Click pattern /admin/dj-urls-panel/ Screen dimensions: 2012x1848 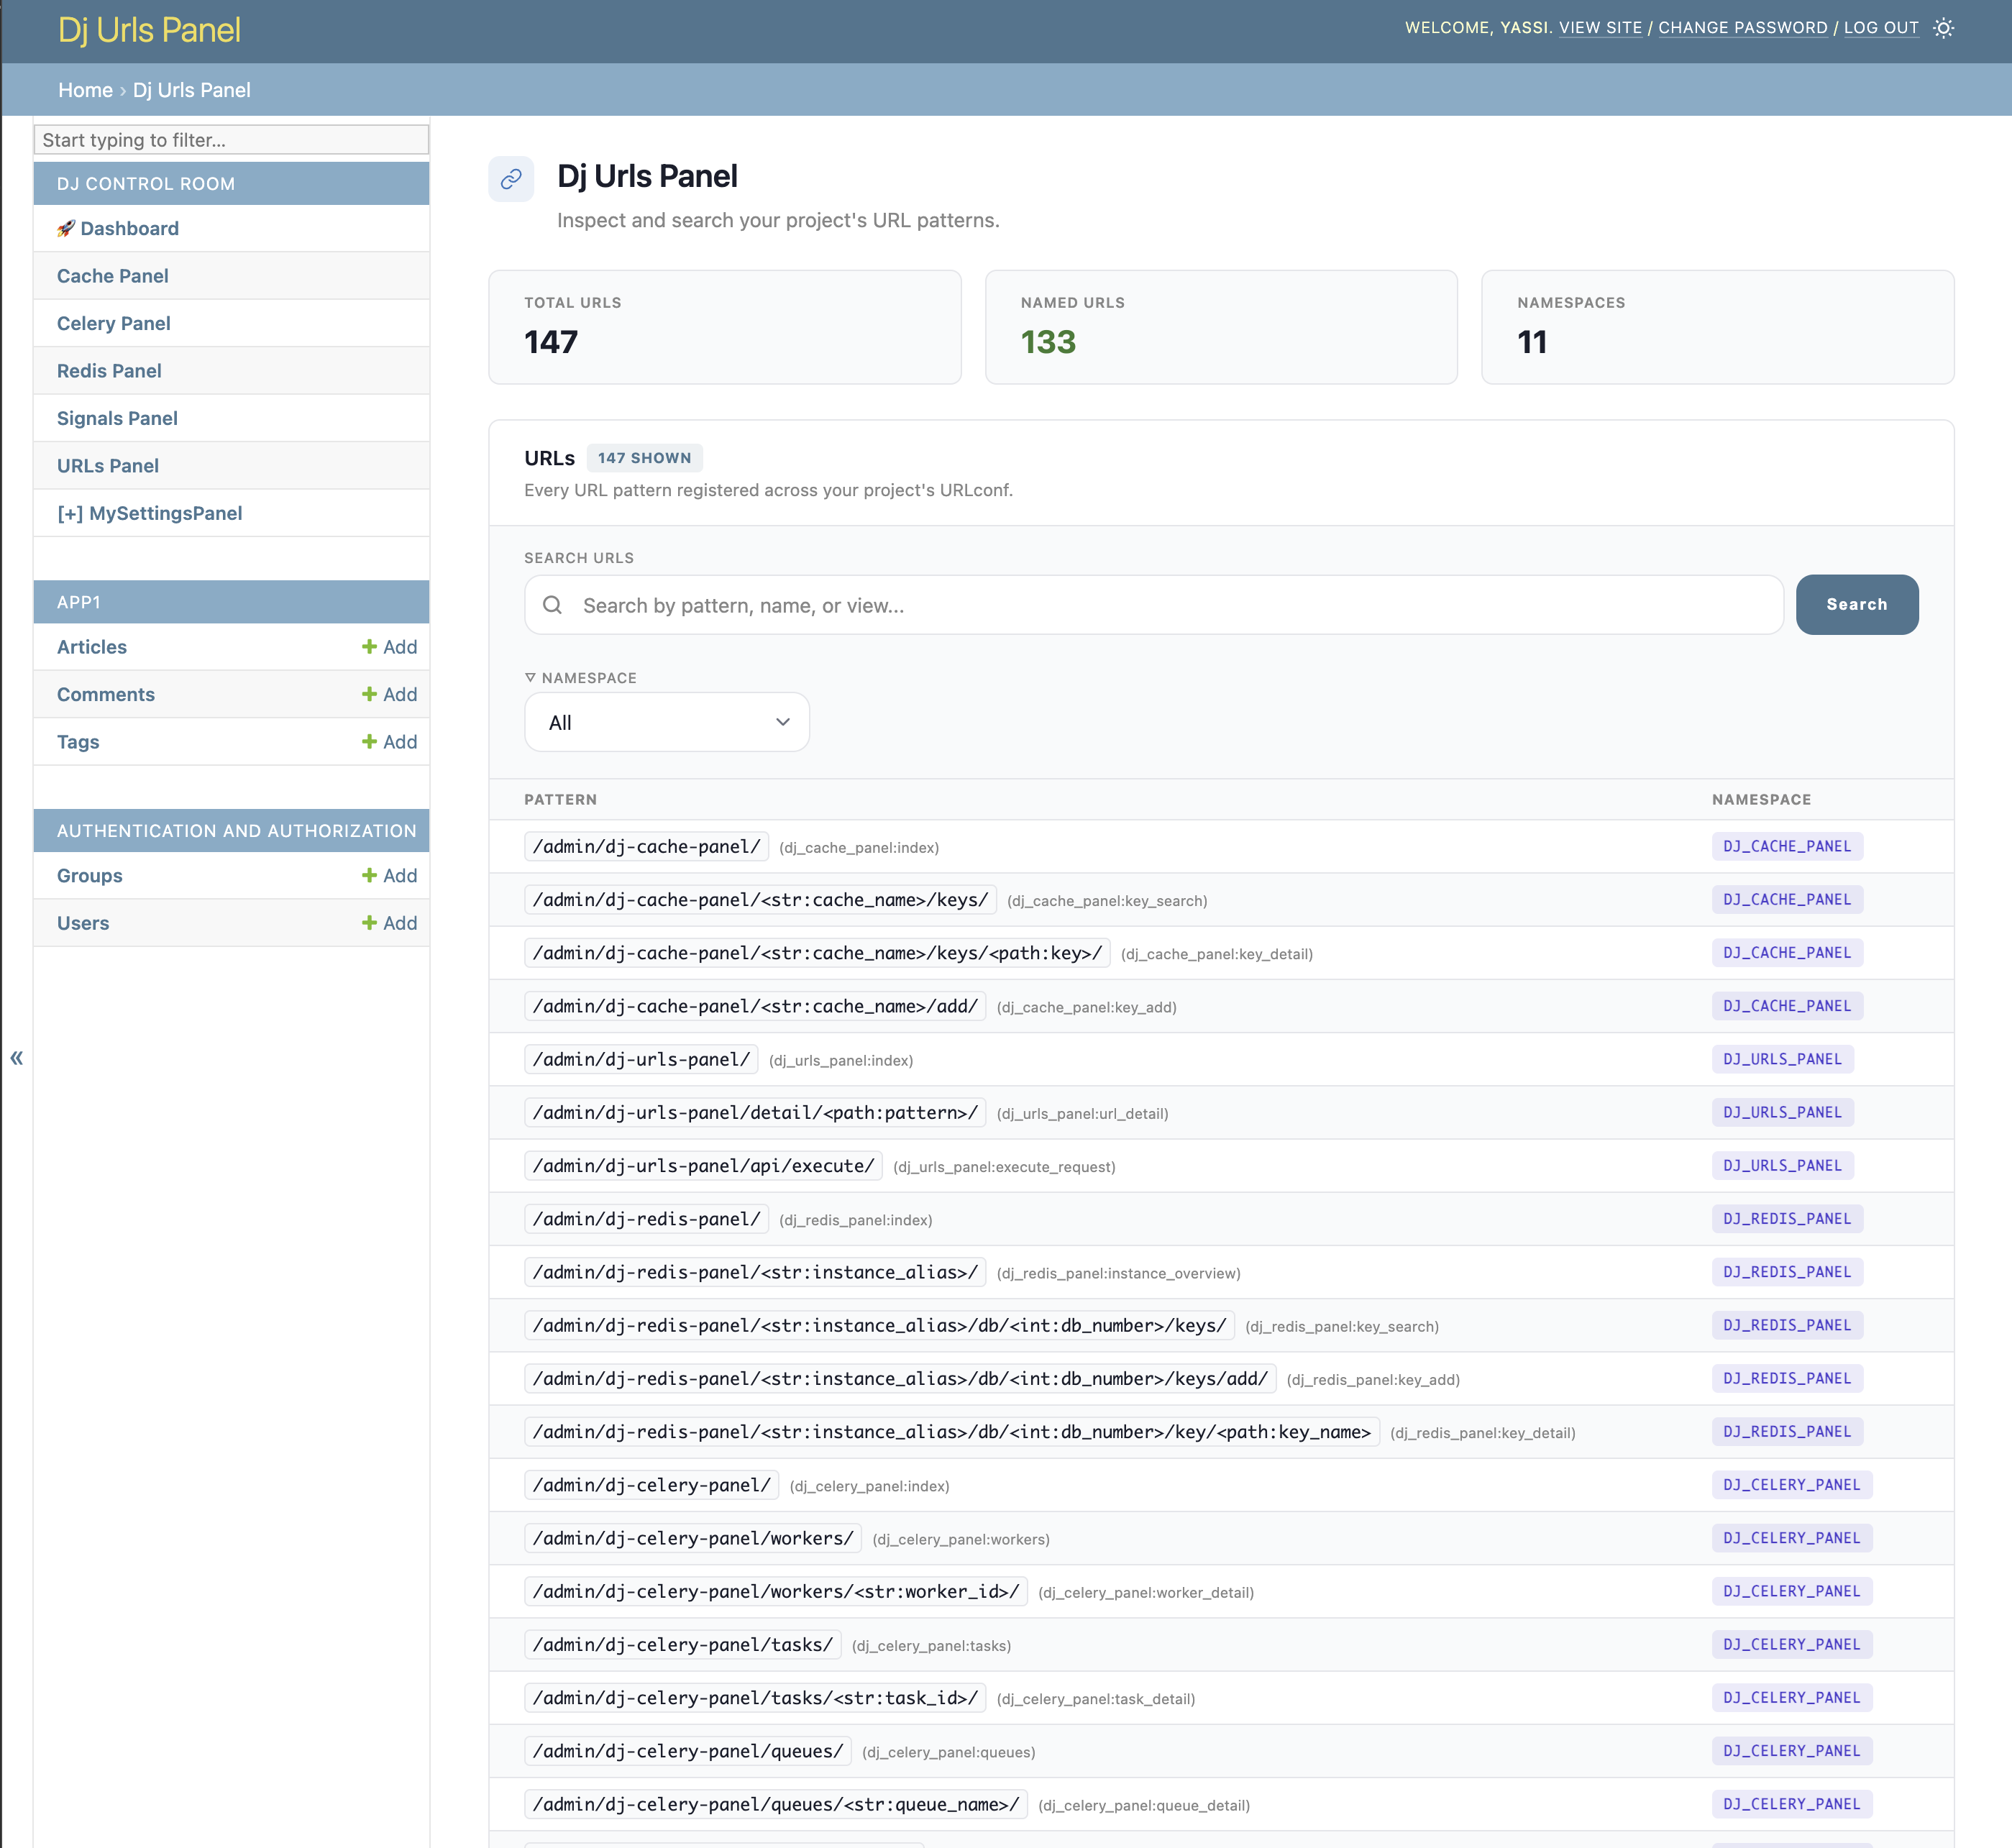[642, 1059]
